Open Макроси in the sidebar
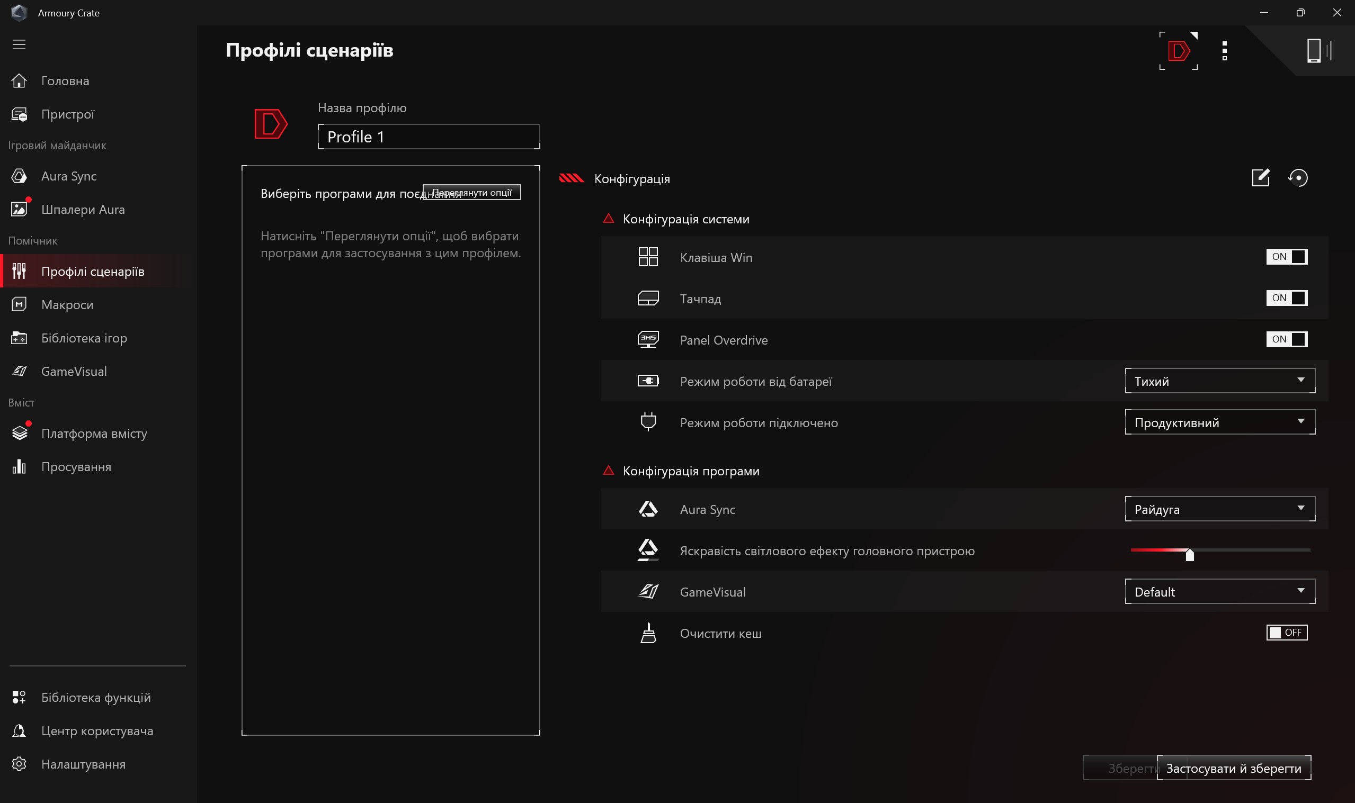 point(67,305)
